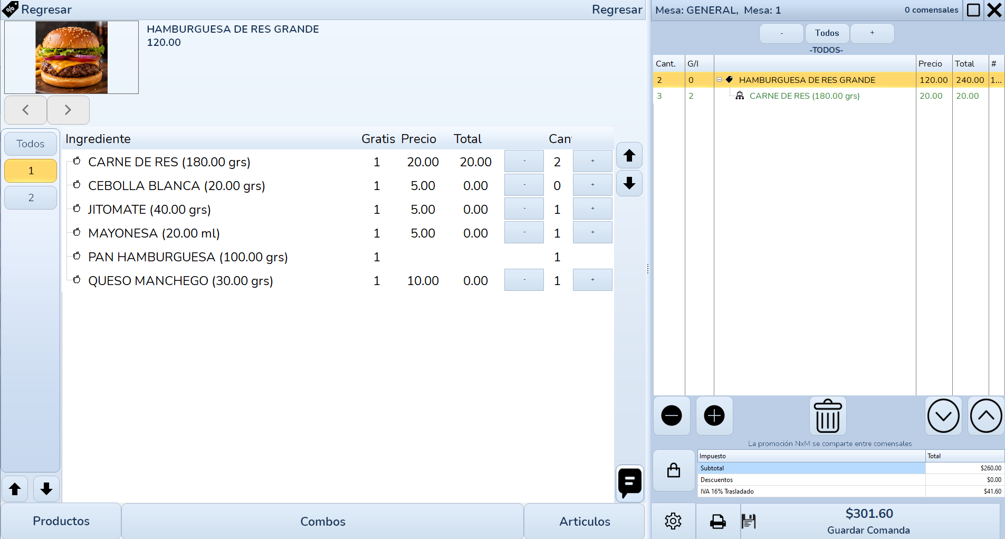Open the comment note icon

630,483
